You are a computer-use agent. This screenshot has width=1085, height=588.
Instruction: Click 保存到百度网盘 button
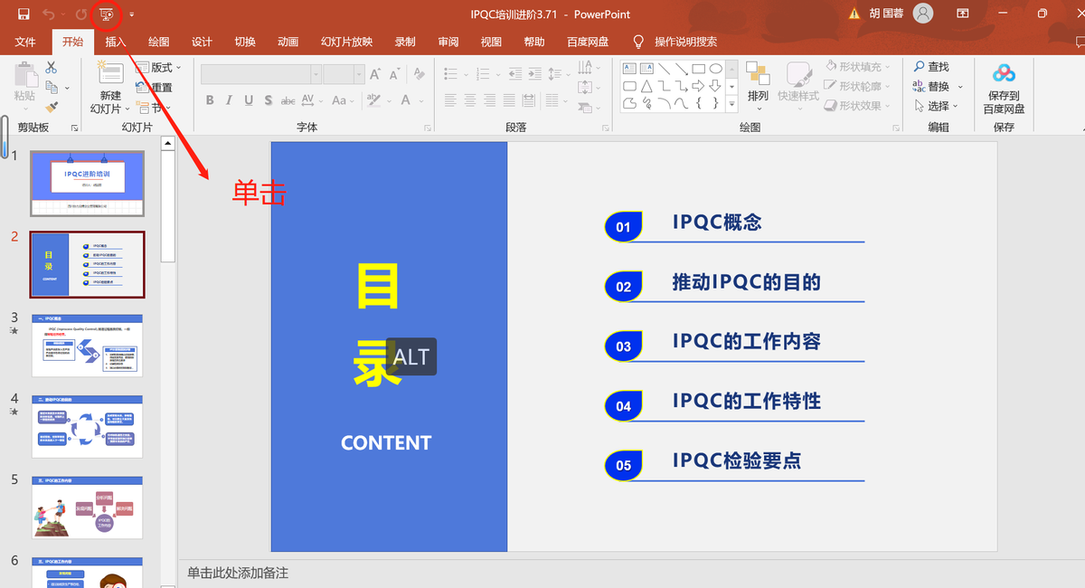point(1004,88)
